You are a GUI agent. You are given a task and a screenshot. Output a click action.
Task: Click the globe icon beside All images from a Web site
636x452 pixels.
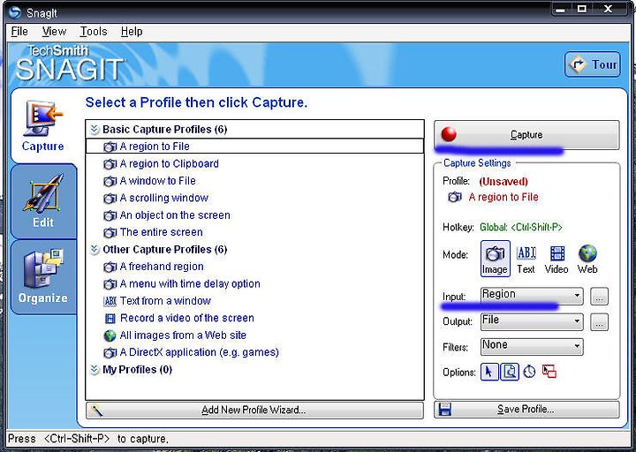coord(110,335)
